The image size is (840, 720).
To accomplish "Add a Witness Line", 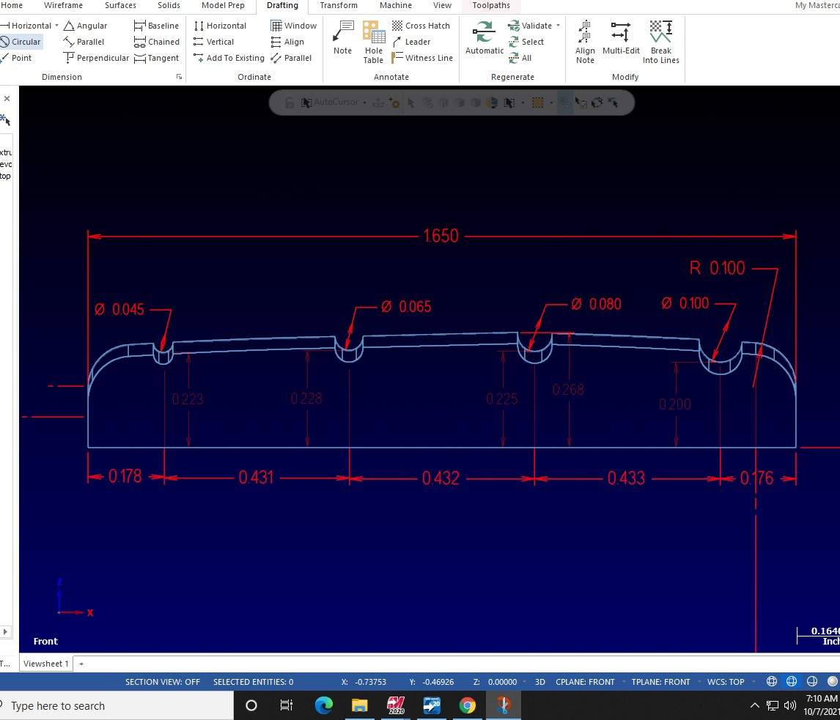I will pyautogui.click(x=422, y=58).
